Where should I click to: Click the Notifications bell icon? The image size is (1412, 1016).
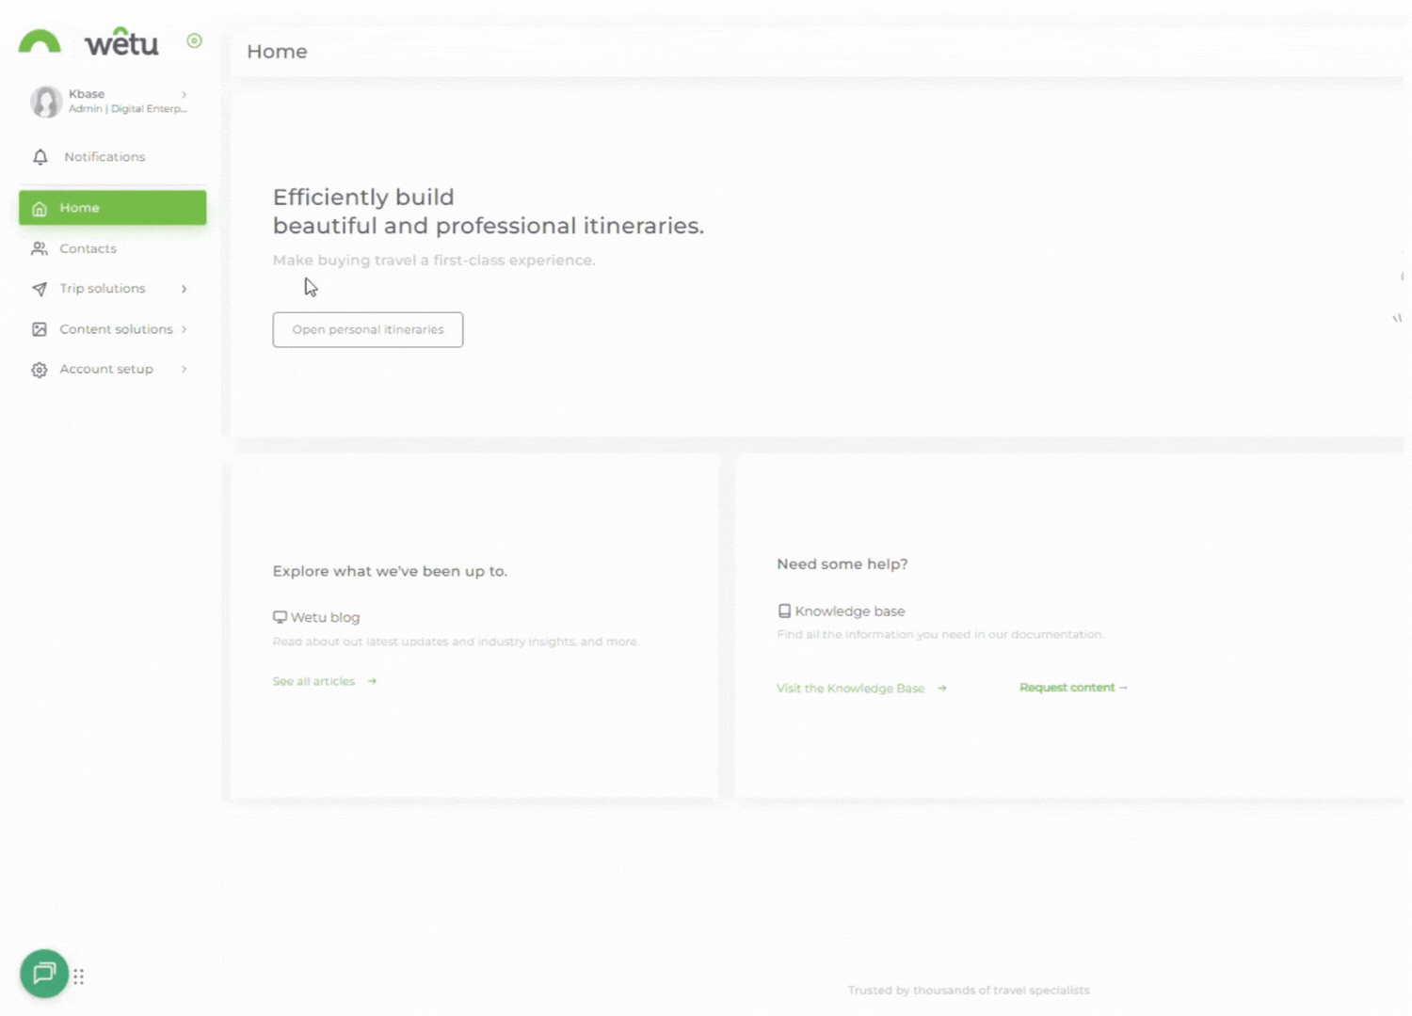point(40,157)
